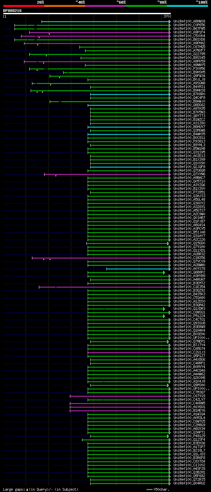Click the cyan alignment bar for UniRef100_A0YST8
The height and width of the screenshot is (492, 211).
138,269
